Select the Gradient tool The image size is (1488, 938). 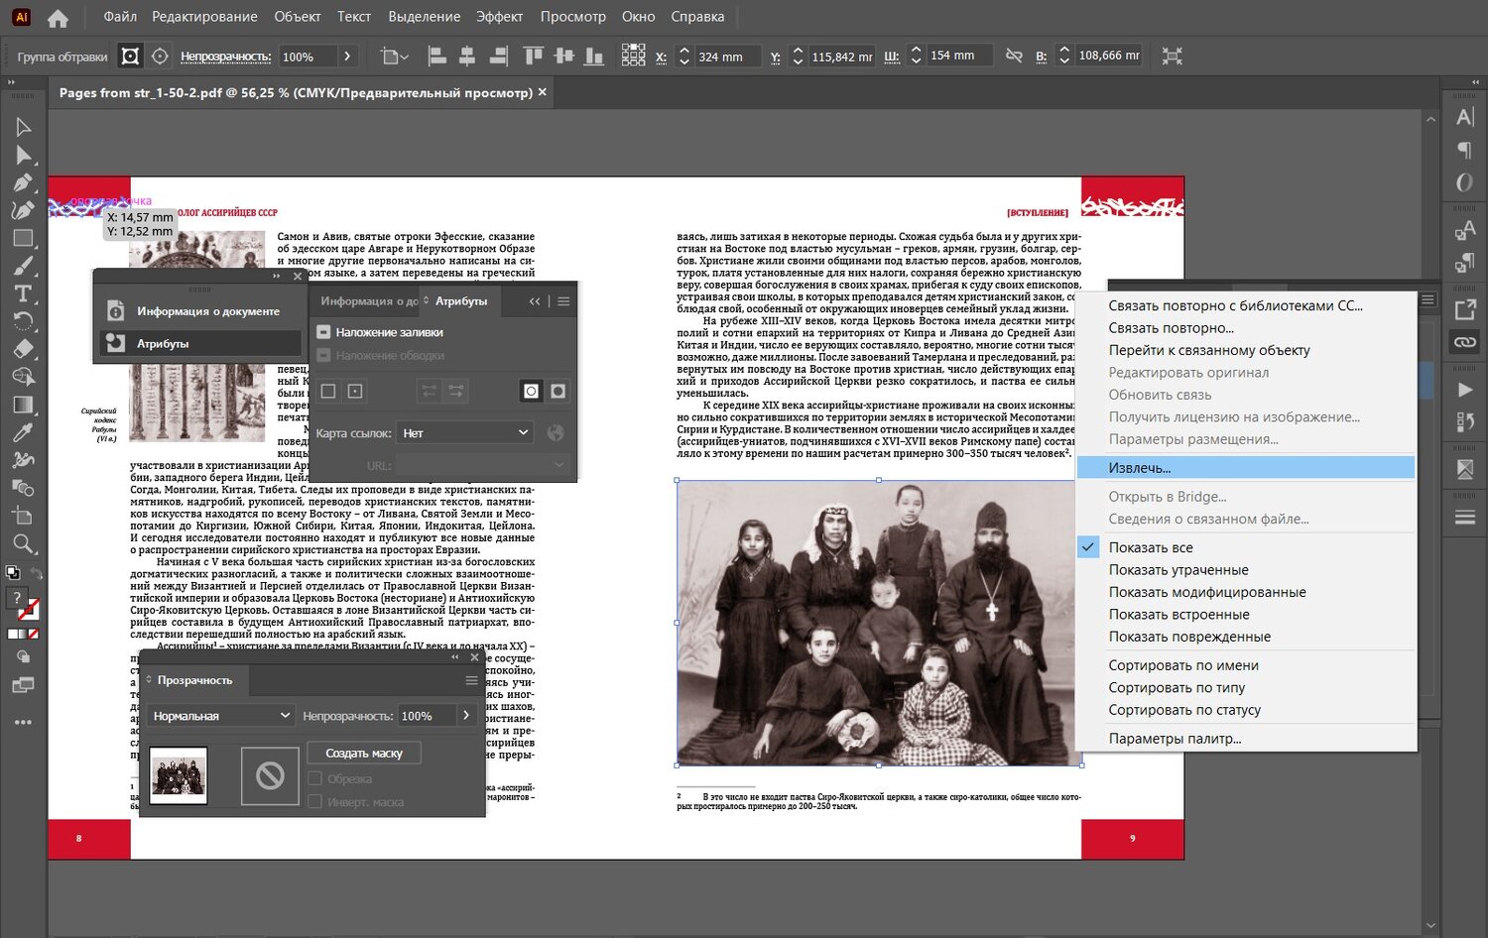[x=23, y=405]
